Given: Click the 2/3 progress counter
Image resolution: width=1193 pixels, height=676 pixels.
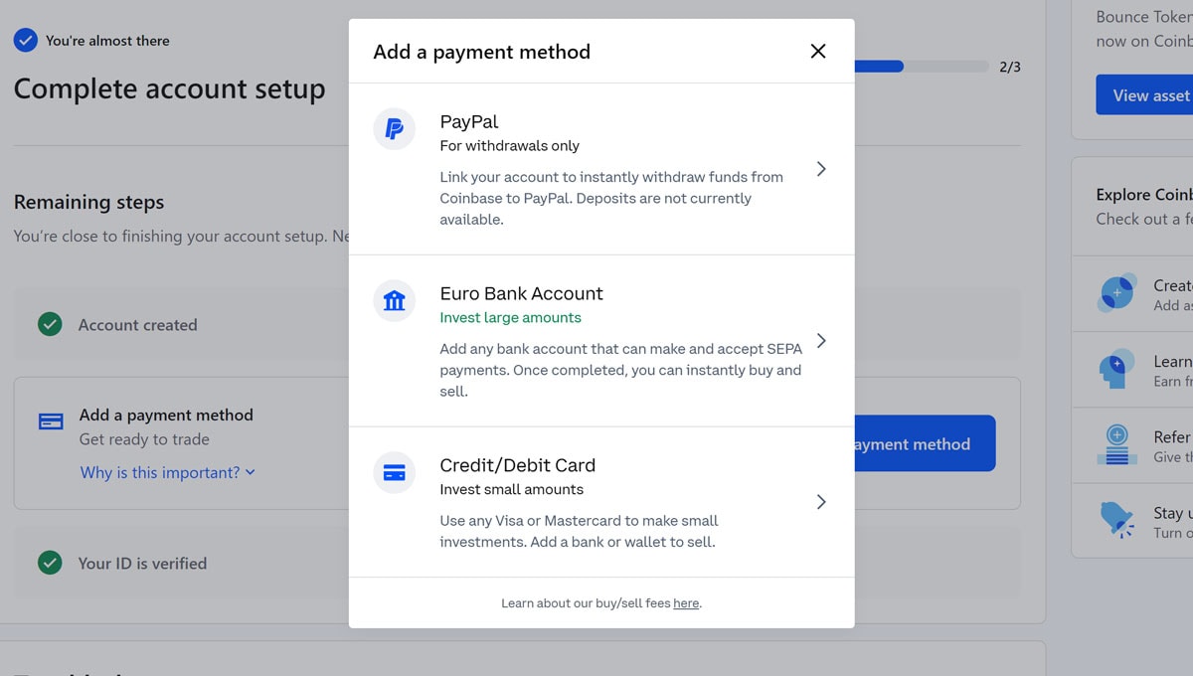Looking at the screenshot, I should pos(1010,67).
